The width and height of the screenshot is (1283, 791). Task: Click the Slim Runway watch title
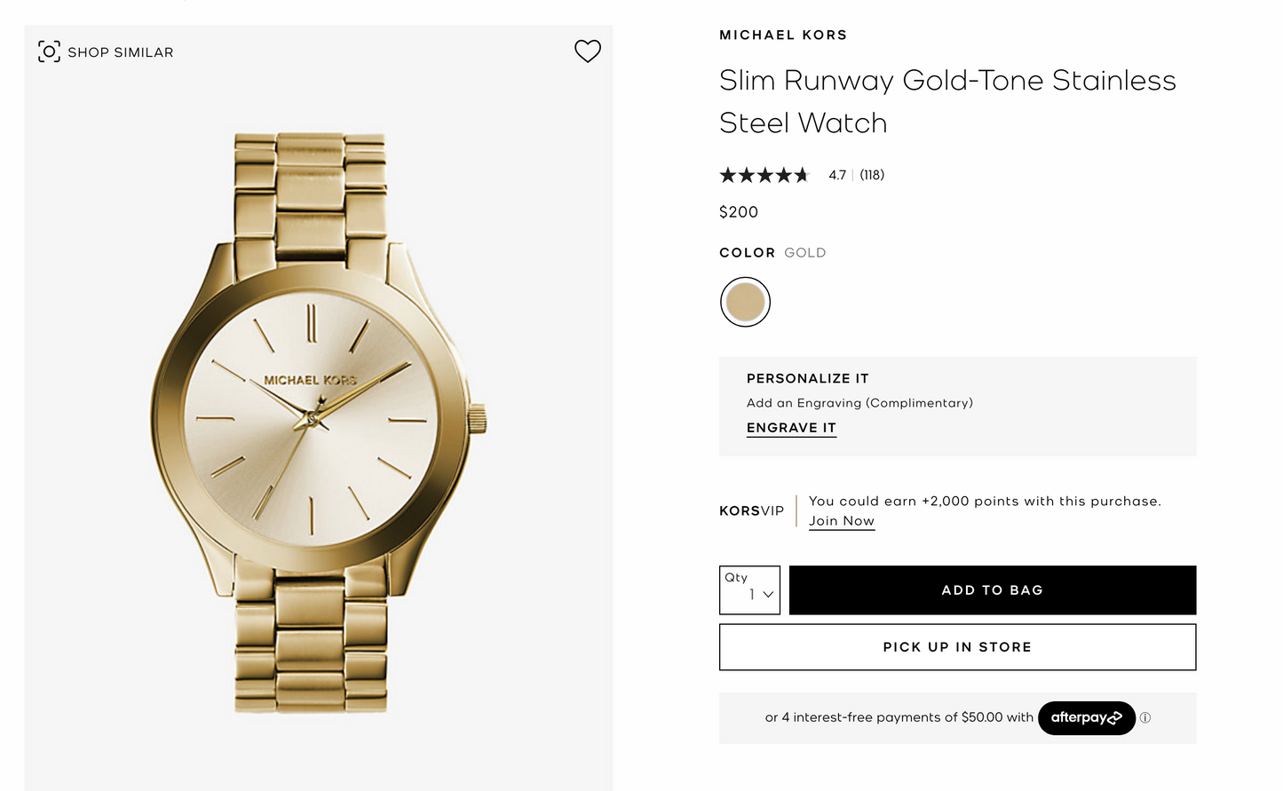(x=946, y=101)
